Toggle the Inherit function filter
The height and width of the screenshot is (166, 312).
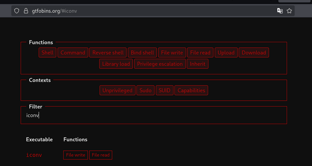(x=197, y=64)
